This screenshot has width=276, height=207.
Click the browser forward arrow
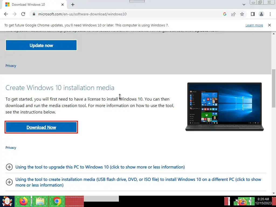tap(15, 14)
